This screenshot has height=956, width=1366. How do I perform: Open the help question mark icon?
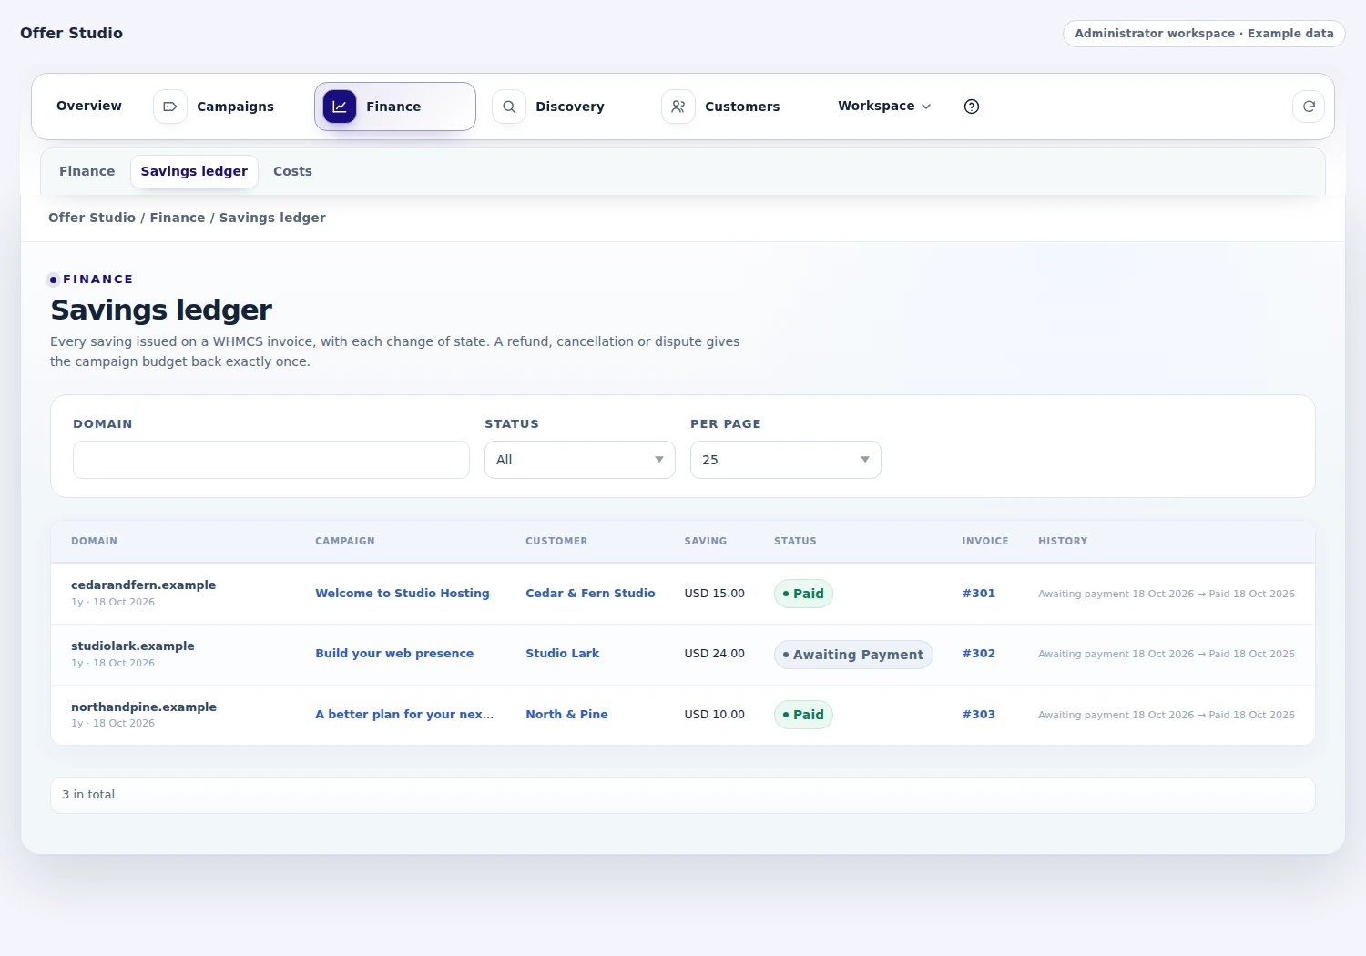pos(972,107)
